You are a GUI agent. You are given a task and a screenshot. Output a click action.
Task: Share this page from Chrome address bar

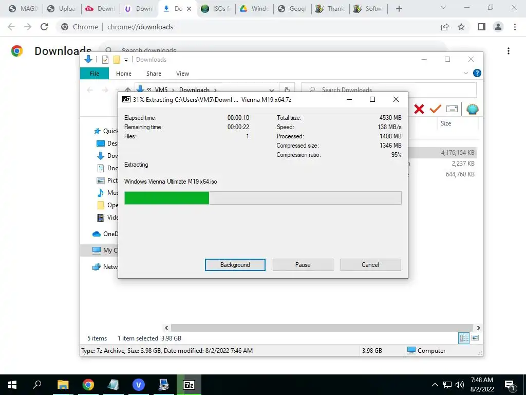point(445,27)
